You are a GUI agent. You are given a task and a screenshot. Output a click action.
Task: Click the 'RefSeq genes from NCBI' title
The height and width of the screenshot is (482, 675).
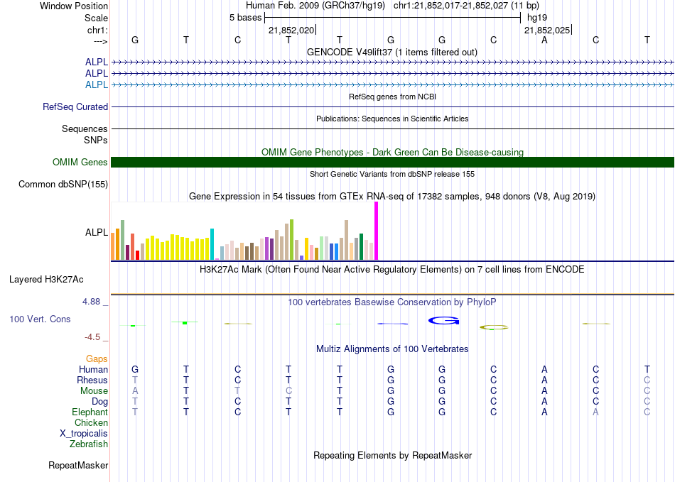click(x=392, y=97)
